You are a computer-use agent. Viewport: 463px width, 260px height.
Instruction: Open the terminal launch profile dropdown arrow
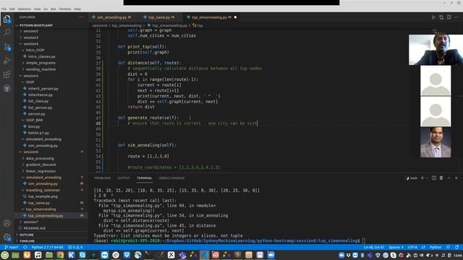pyautogui.click(x=427, y=178)
